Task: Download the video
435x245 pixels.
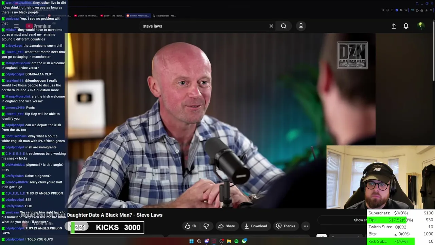Action: [x=256, y=226]
